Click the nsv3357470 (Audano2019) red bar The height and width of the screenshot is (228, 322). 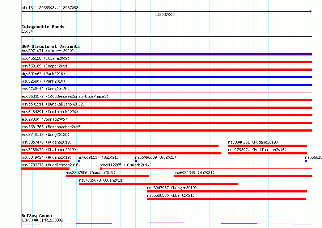[x=120, y=146]
